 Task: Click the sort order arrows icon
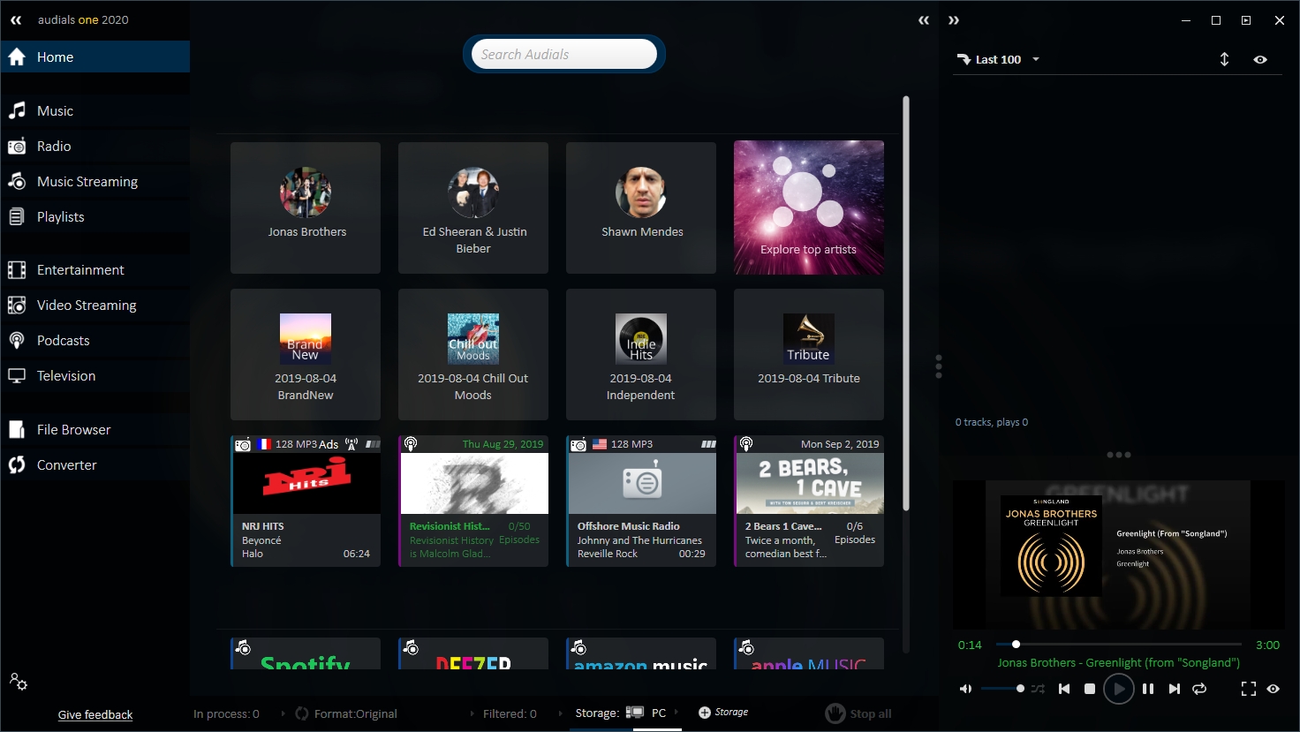[x=1224, y=59]
